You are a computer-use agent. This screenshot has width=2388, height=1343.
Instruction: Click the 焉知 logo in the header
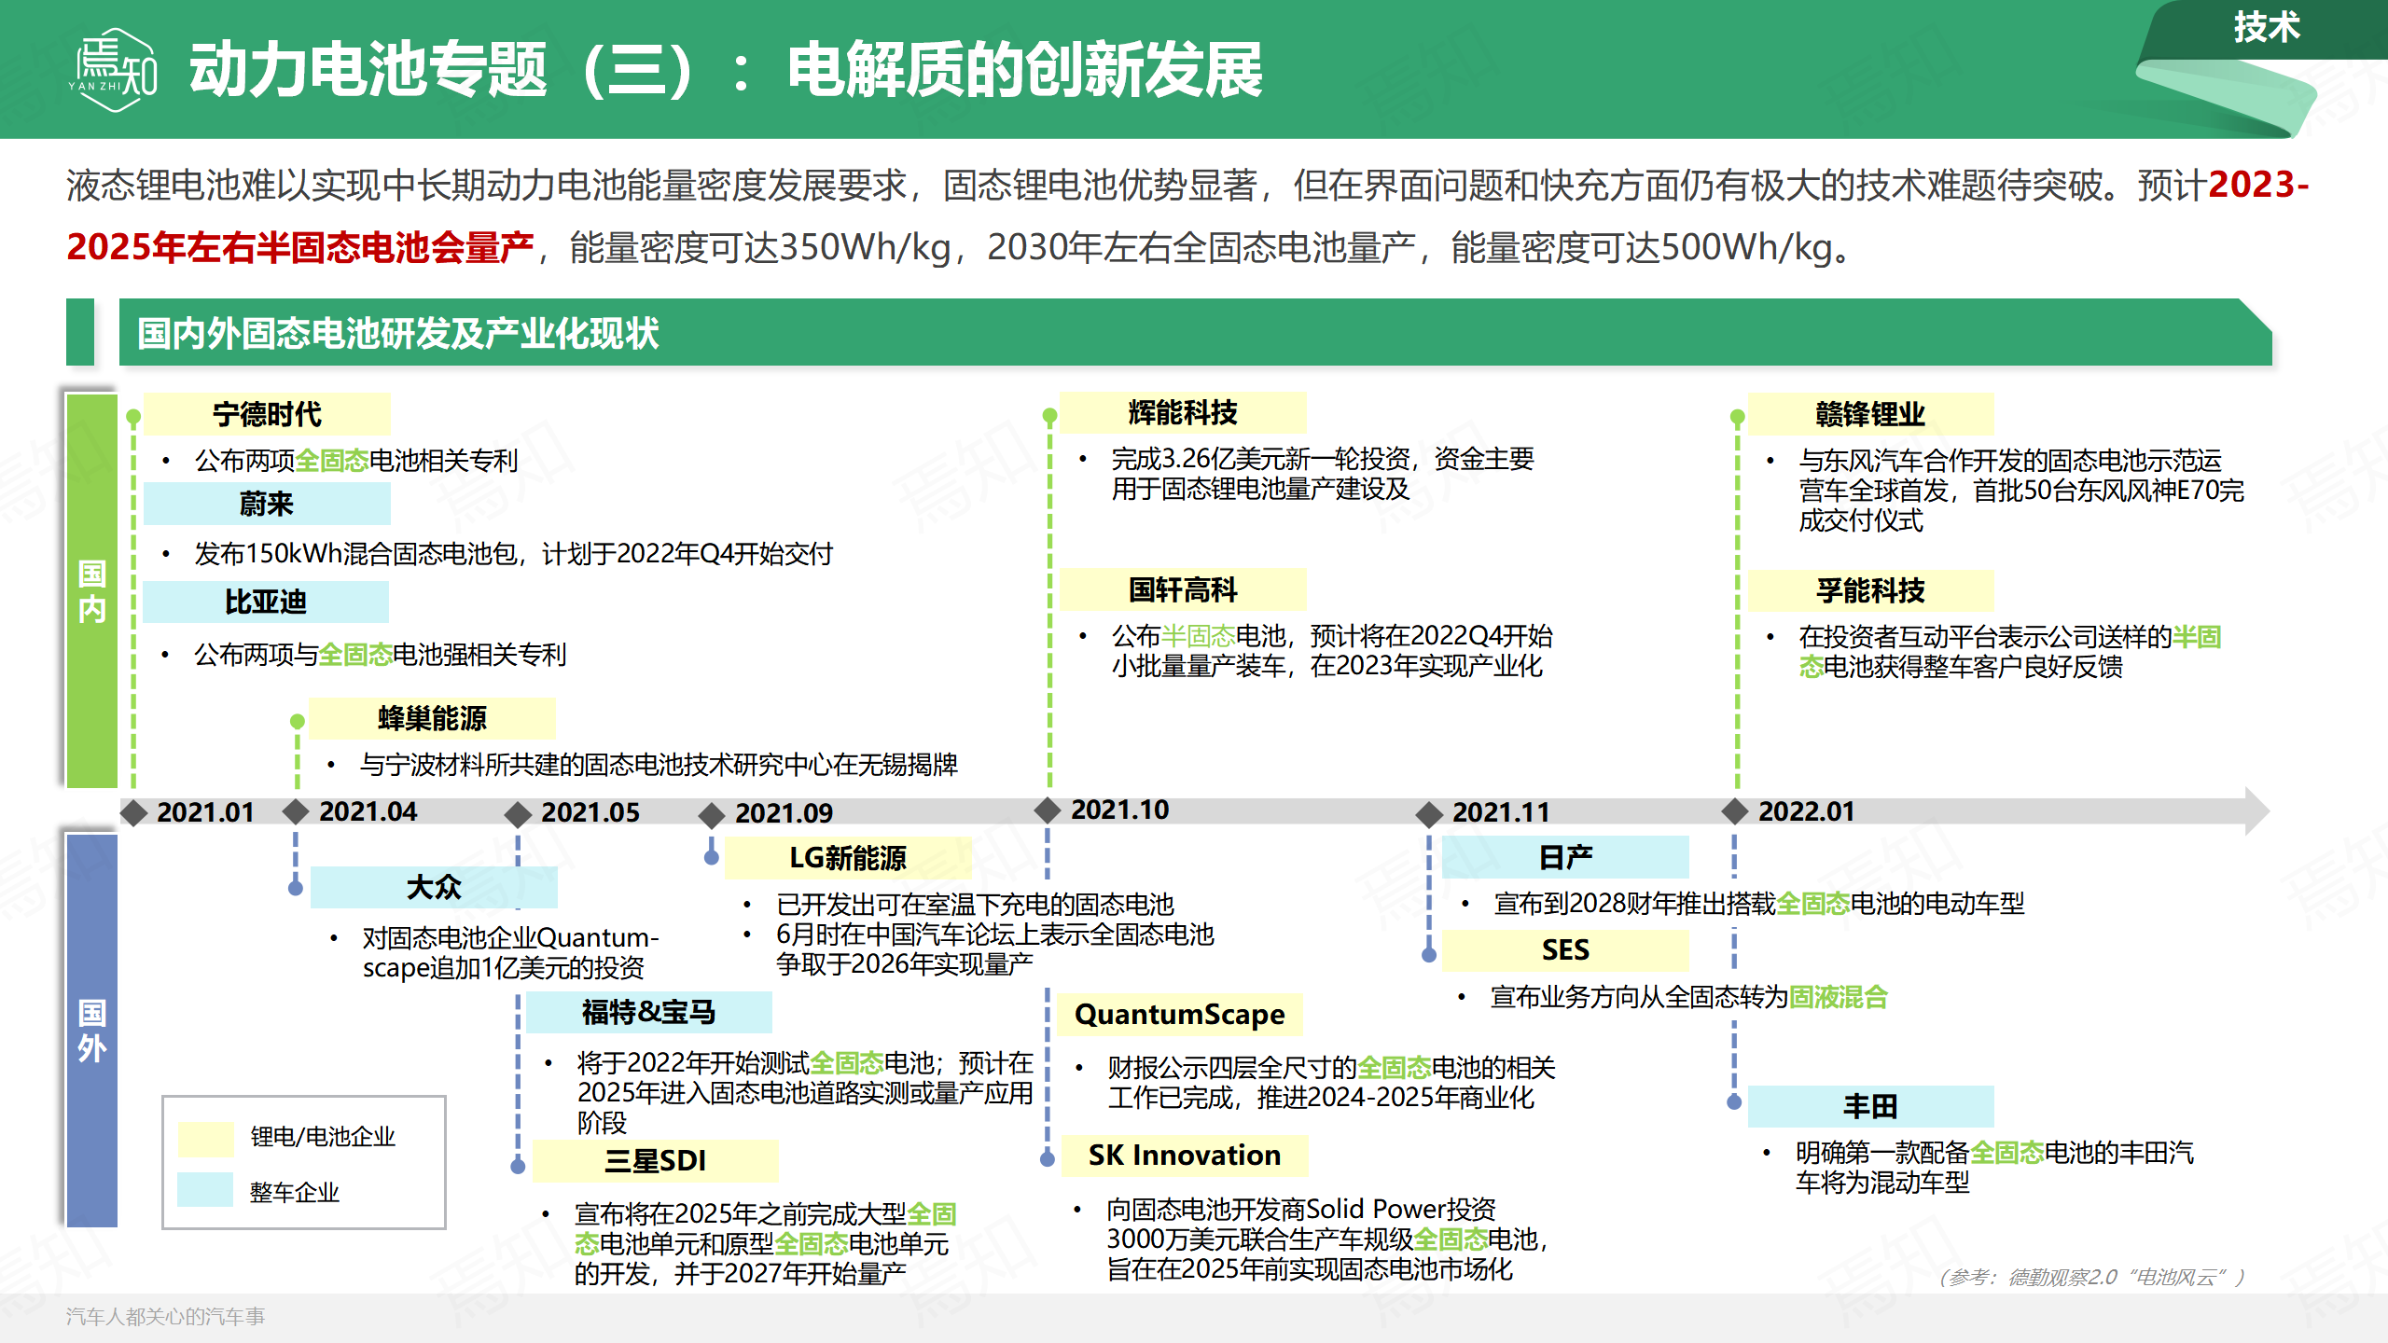pos(114,70)
